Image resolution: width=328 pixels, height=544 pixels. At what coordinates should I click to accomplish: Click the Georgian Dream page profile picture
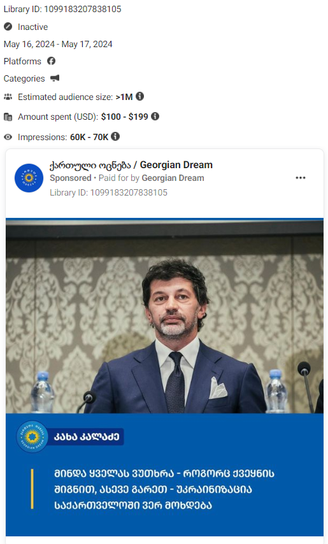[29, 178]
